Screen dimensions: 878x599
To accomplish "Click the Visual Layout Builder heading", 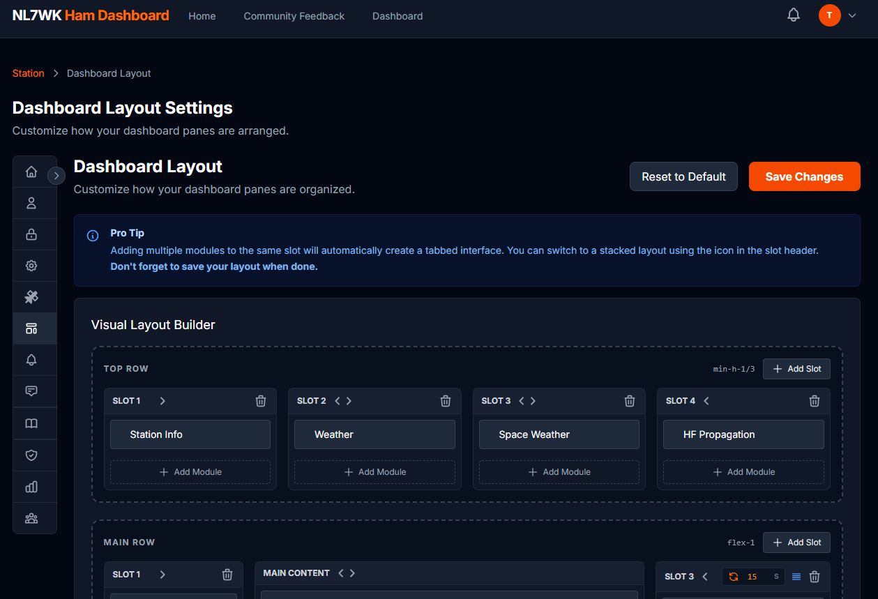I will 153,325.
